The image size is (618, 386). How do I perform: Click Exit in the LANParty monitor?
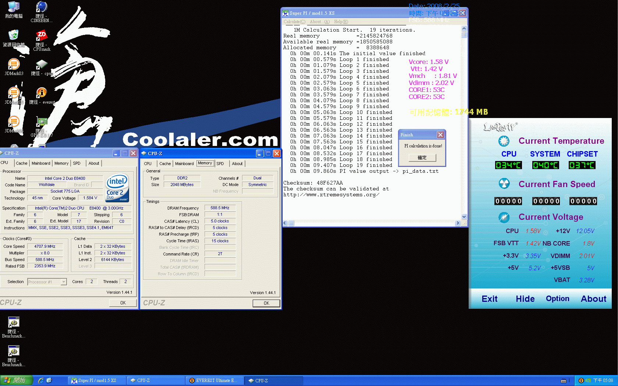pos(490,299)
